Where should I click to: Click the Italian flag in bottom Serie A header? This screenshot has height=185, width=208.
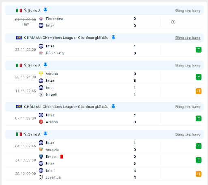(19, 134)
